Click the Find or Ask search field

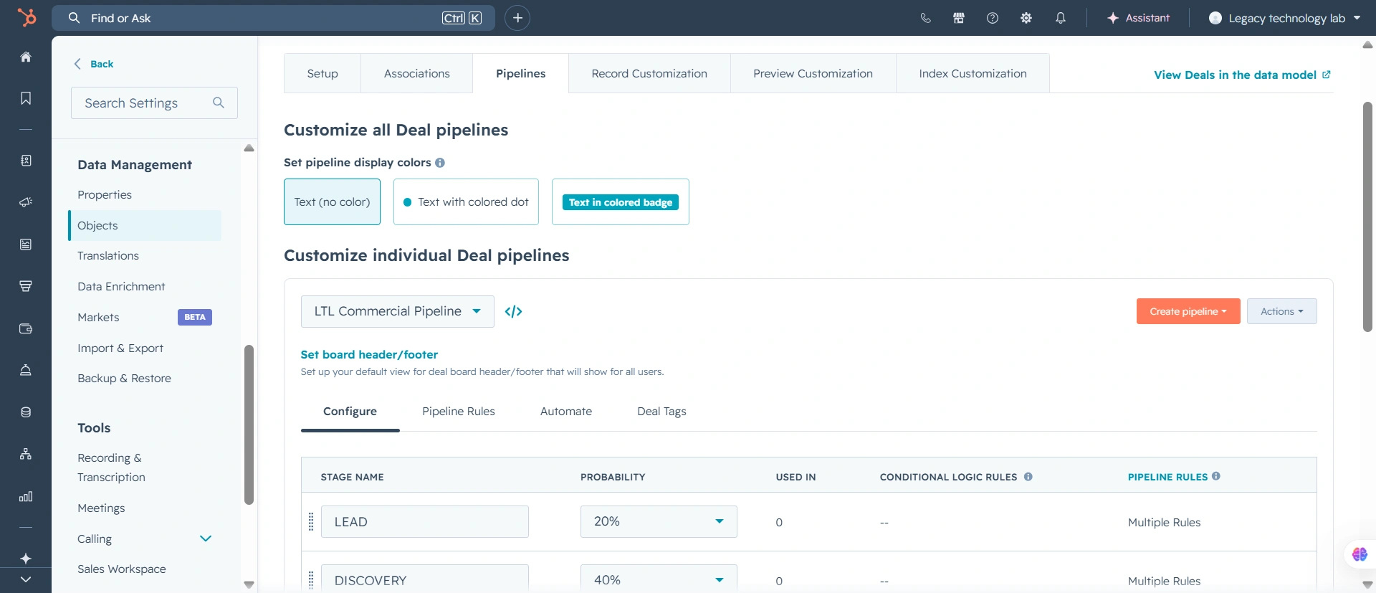[x=273, y=18]
